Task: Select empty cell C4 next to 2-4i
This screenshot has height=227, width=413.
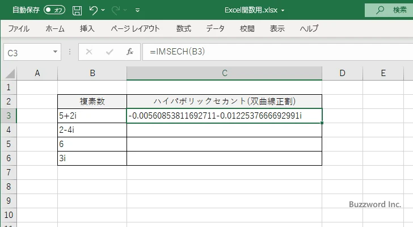Action: (225, 130)
